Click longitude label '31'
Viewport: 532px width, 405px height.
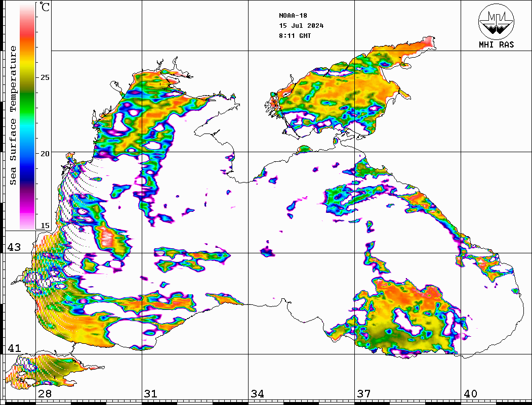(151, 394)
